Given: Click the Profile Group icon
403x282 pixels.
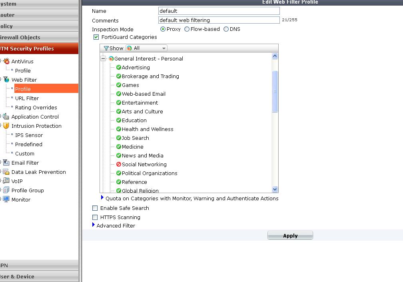Looking at the screenshot, I should [6, 190].
